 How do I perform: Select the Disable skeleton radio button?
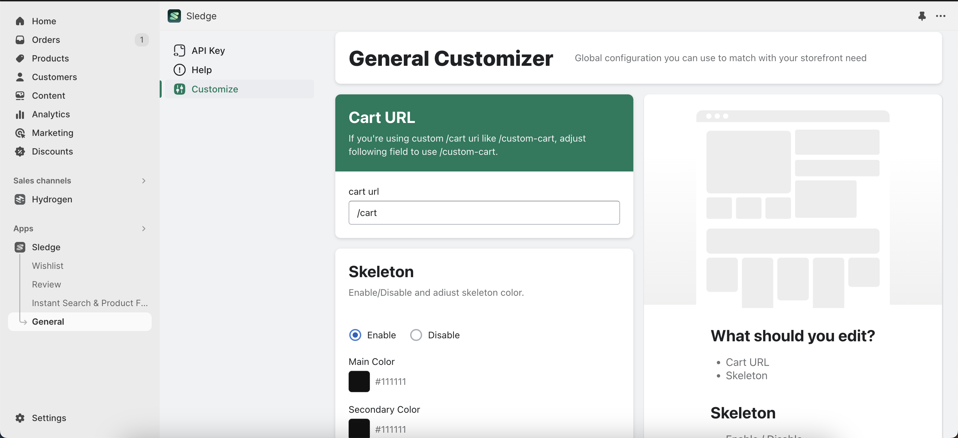[x=416, y=335]
